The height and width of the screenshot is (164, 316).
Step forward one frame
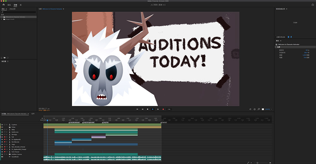[158, 109]
